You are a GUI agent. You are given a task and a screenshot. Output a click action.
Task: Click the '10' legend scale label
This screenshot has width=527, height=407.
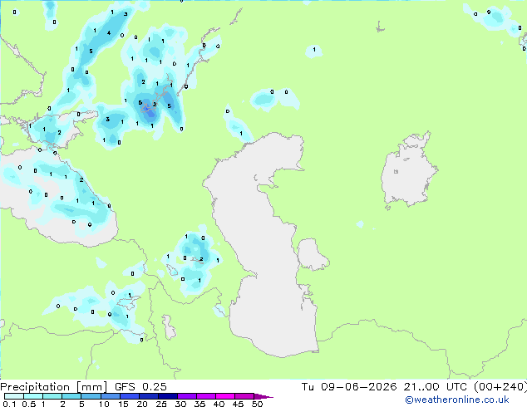click(104, 404)
